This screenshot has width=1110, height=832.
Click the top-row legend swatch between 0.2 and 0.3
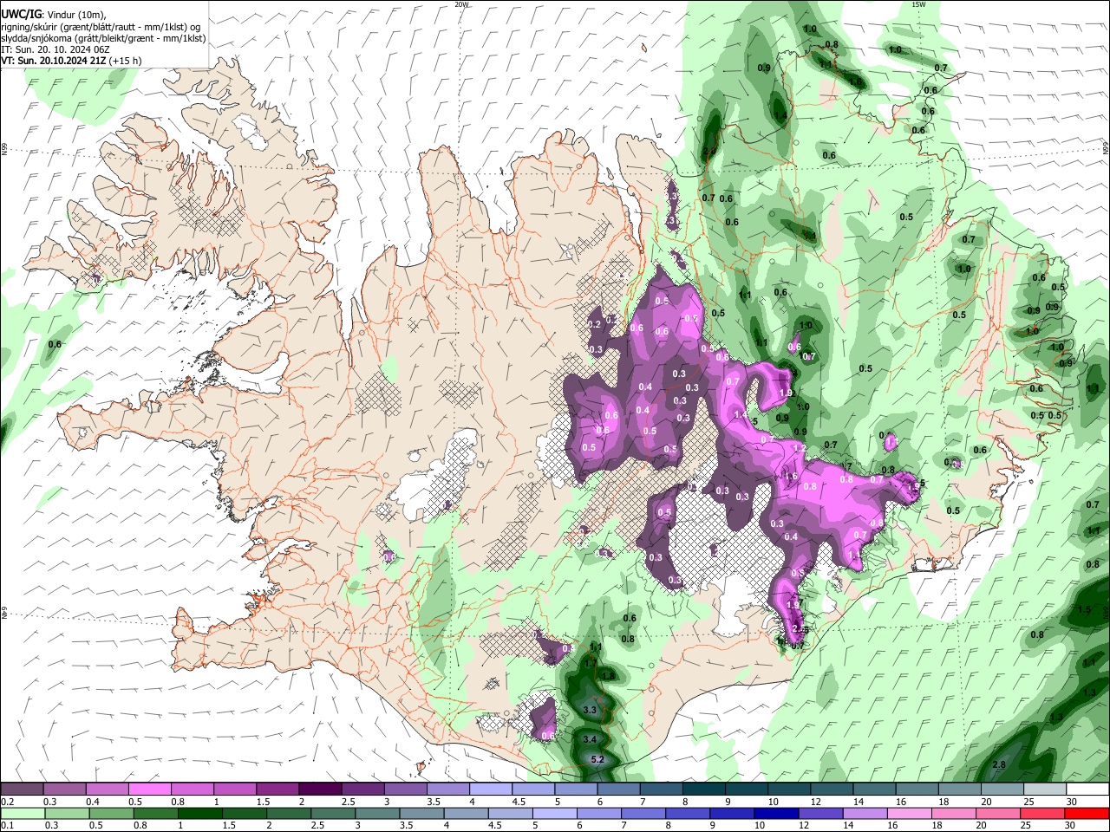(x=22, y=789)
